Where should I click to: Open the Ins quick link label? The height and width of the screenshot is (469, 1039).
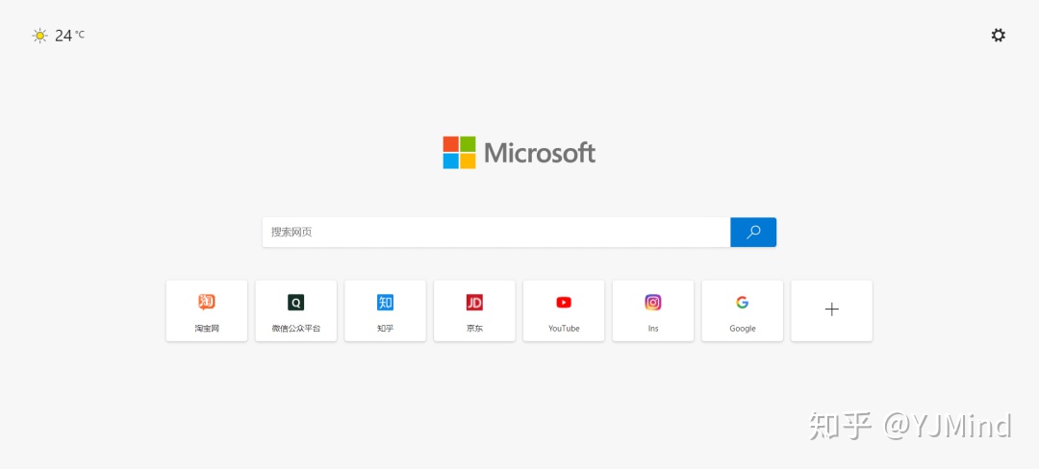[653, 329]
